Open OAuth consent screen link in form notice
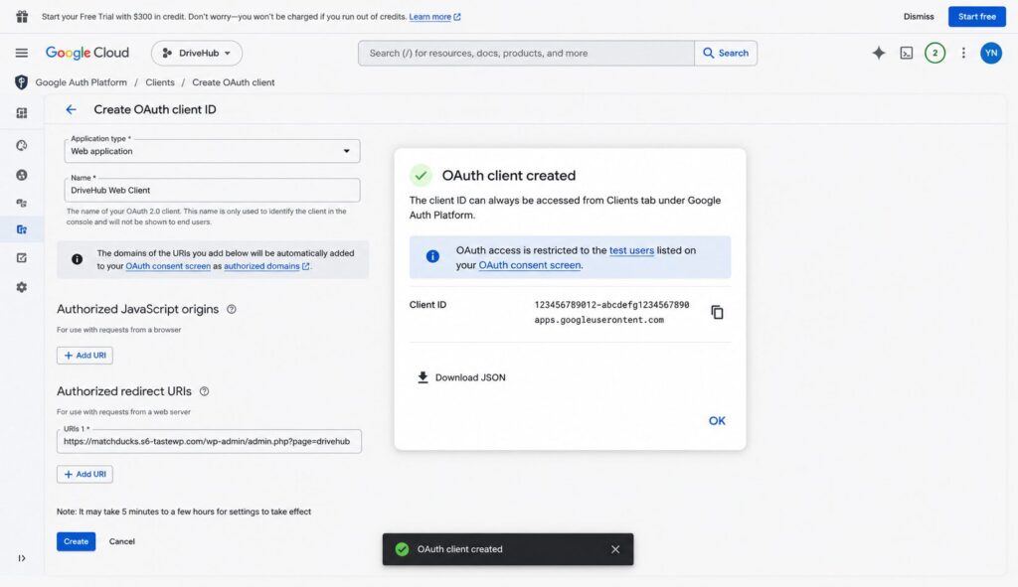1018x587 pixels. pyautogui.click(x=168, y=266)
